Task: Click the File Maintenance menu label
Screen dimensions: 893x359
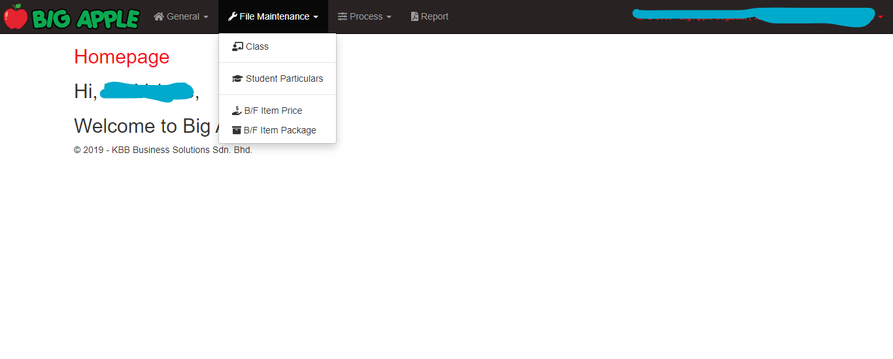Action: [x=275, y=16]
